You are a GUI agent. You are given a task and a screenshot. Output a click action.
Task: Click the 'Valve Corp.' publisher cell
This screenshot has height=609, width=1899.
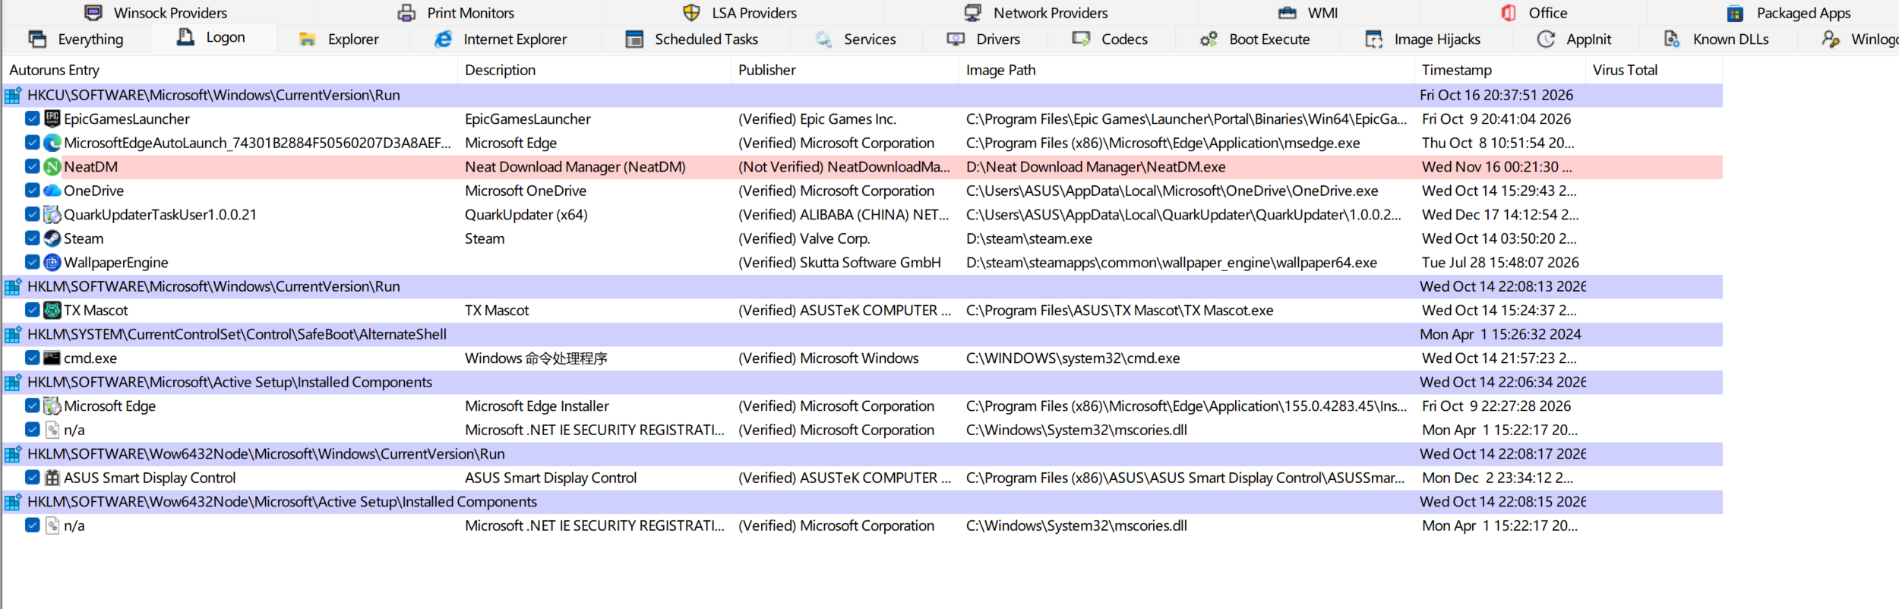pyautogui.click(x=804, y=238)
